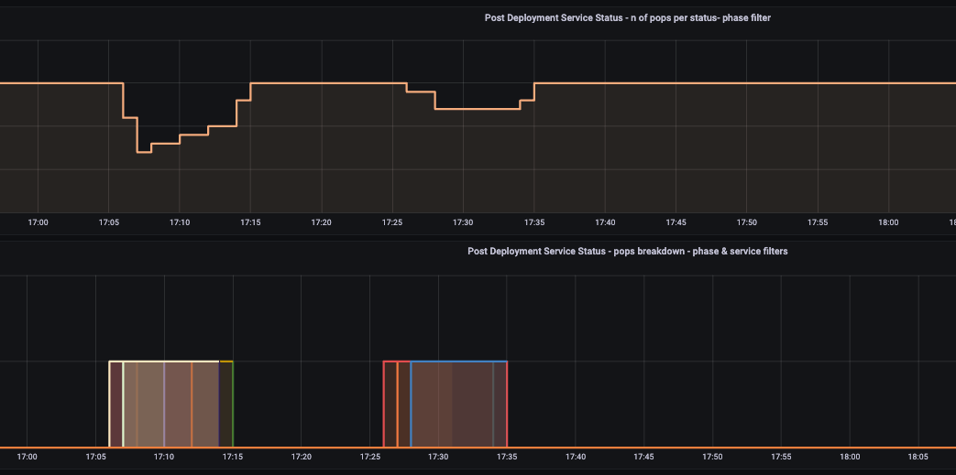
Task: Select the 17:15 label on the top panel axis
Action: click(250, 222)
